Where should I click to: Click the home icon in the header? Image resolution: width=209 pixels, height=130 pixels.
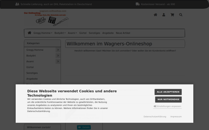(x=155, y=15)
